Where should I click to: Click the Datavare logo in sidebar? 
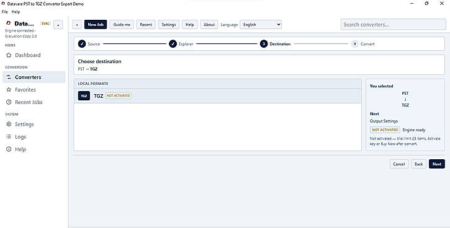(8, 23)
